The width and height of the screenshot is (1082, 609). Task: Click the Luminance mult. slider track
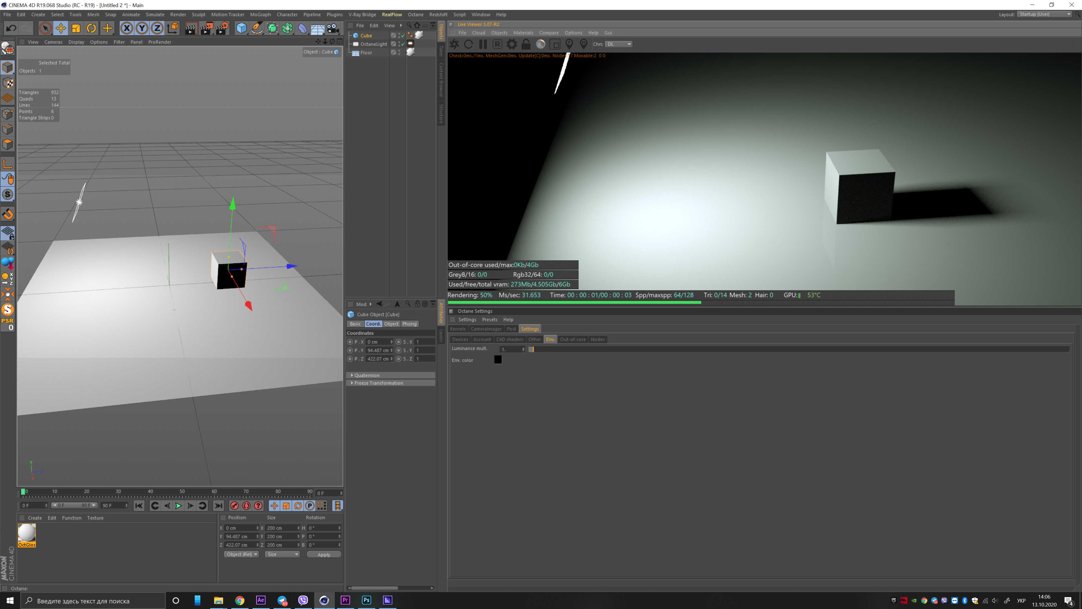(799, 349)
